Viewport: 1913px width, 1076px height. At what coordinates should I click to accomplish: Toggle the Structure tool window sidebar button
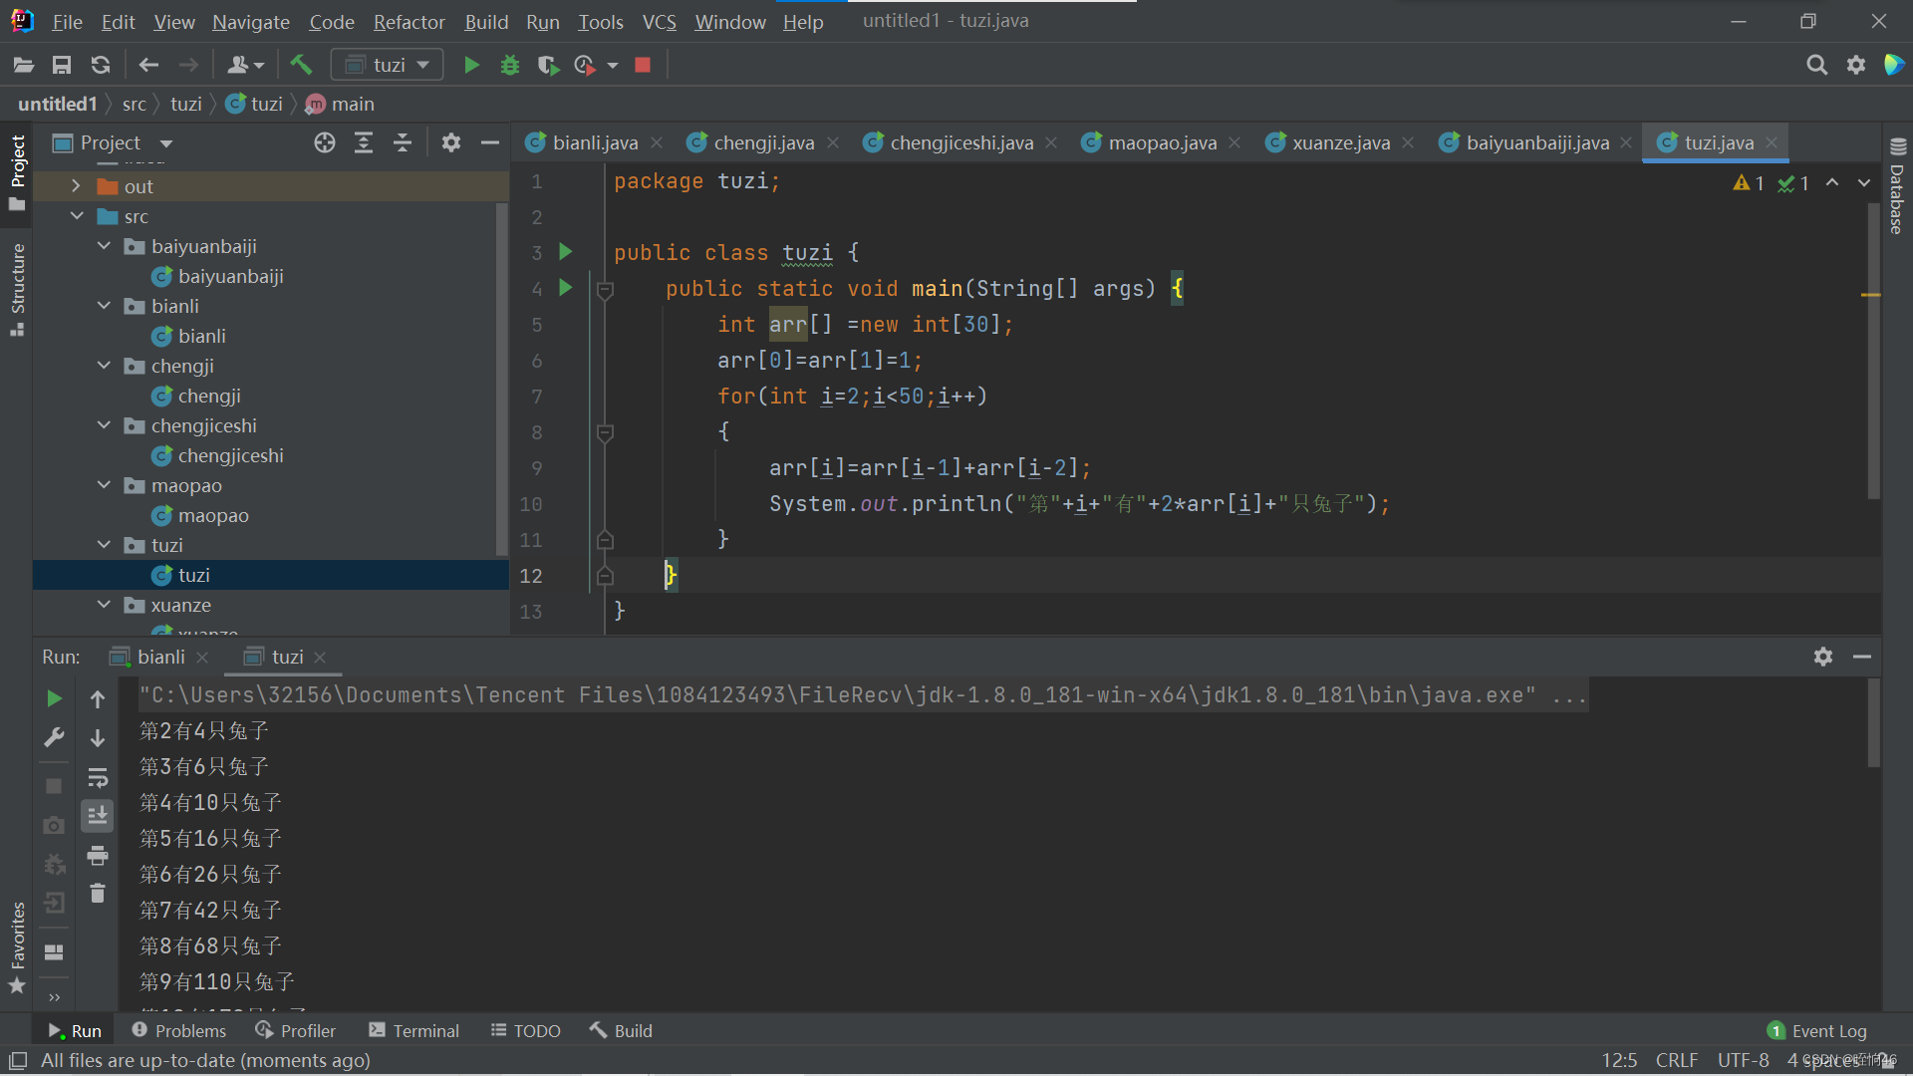tap(17, 289)
